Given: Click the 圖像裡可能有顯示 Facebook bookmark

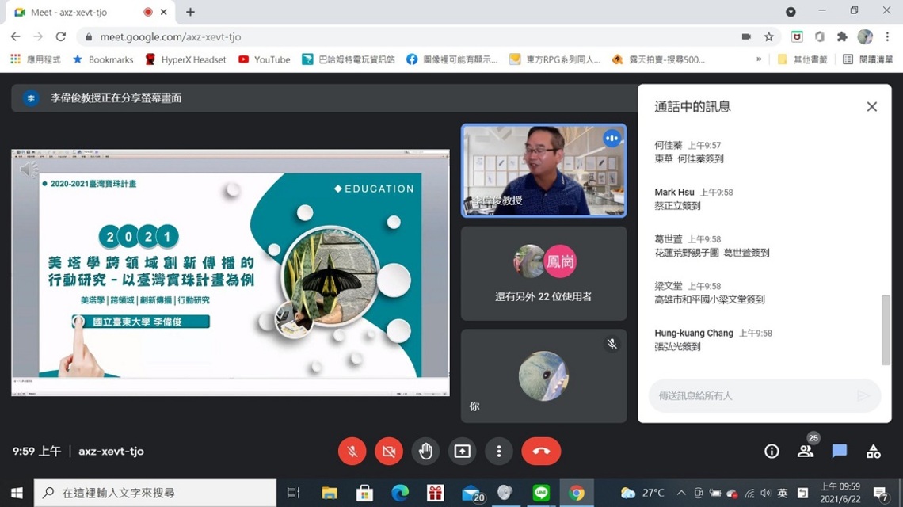Looking at the screenshot, I should click(x=452, y=59).
